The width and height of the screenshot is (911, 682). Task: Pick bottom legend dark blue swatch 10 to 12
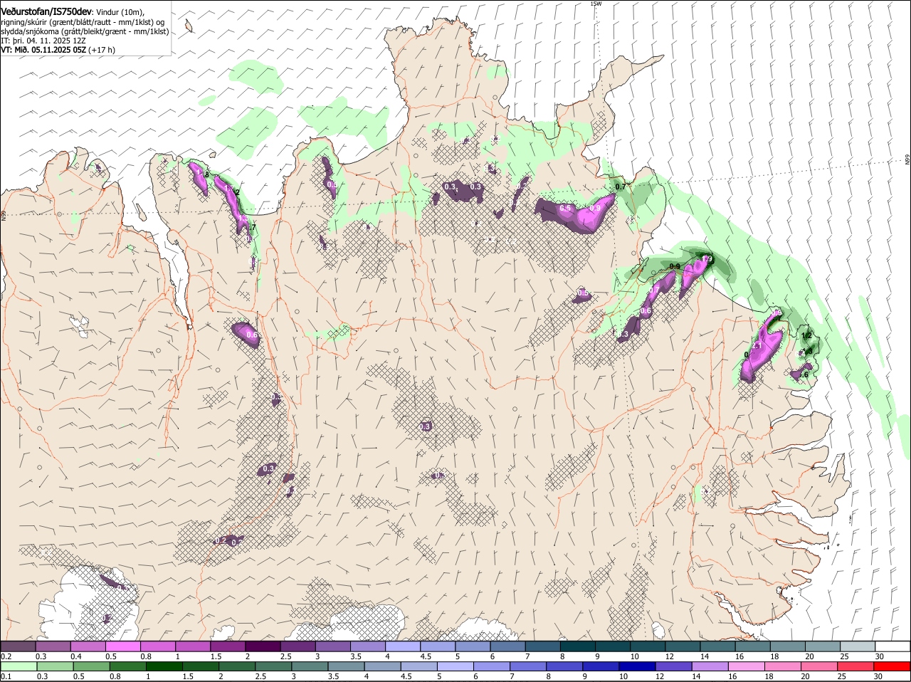pos(637,666)
